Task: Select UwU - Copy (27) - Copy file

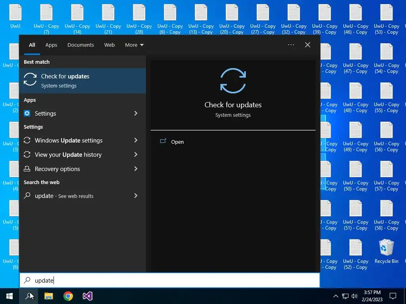Action: (263, 19)
